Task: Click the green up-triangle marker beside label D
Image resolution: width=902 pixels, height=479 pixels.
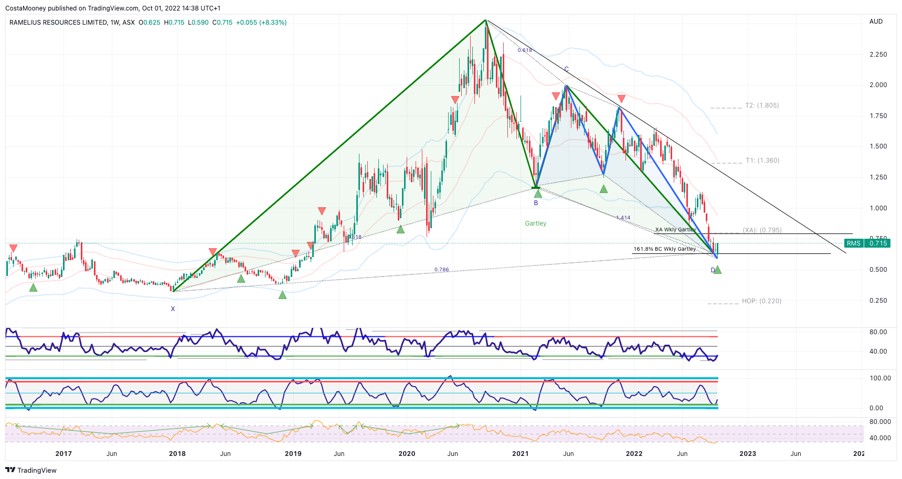Action: pos(717,270)
